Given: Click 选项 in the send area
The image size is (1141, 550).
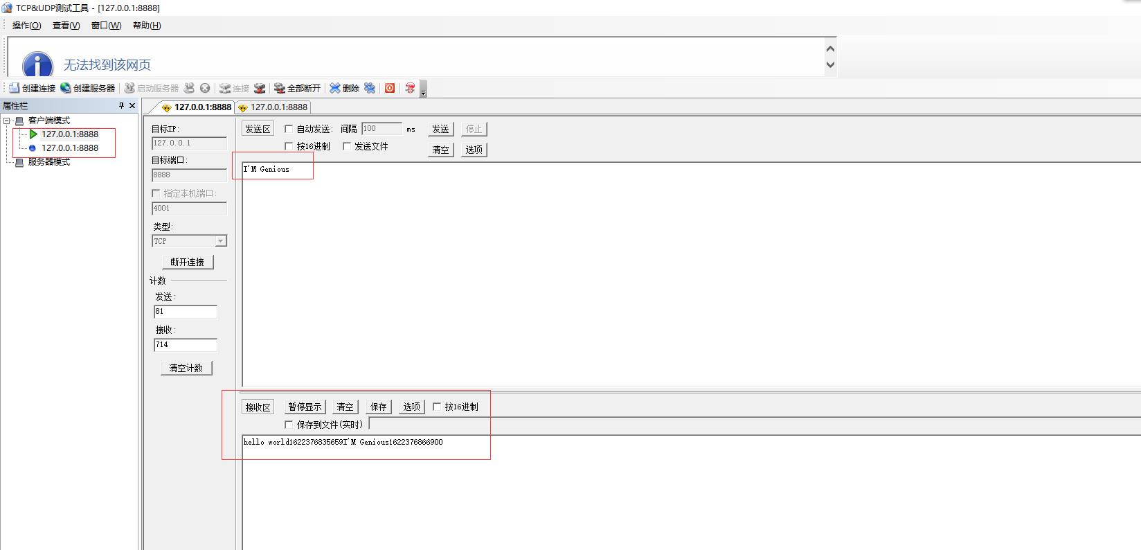Looking at the screenshot, I should (474, 150).
